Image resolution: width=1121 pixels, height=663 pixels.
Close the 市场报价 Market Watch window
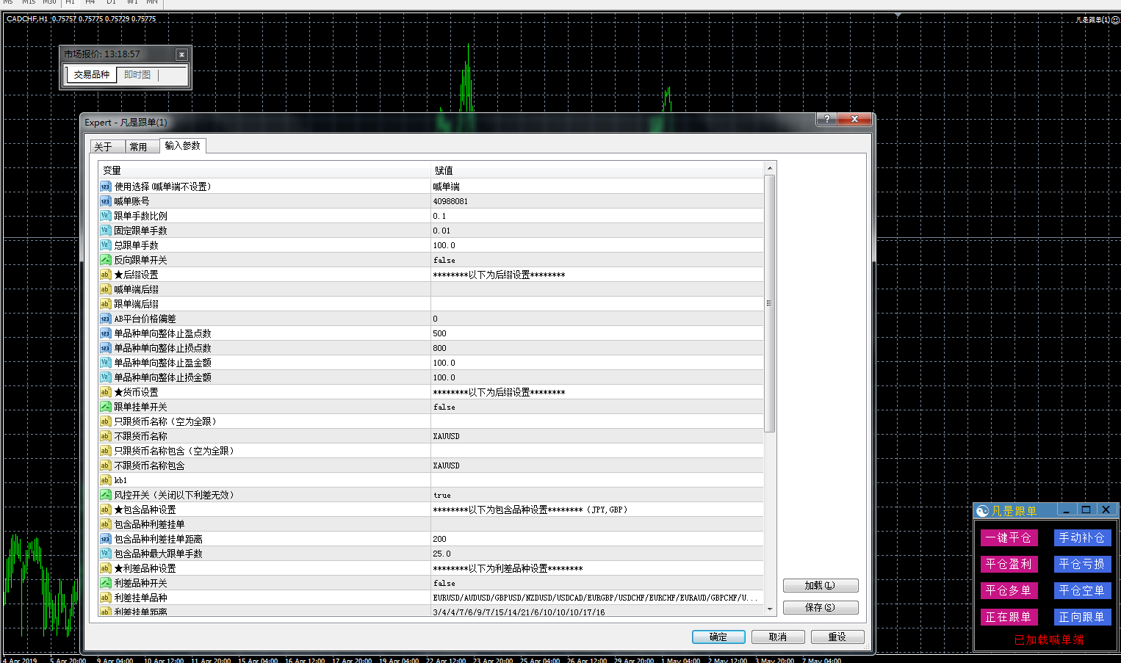[181, 54]
